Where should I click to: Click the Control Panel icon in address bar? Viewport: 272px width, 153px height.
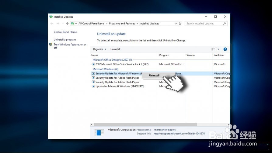tap(72, 24)
